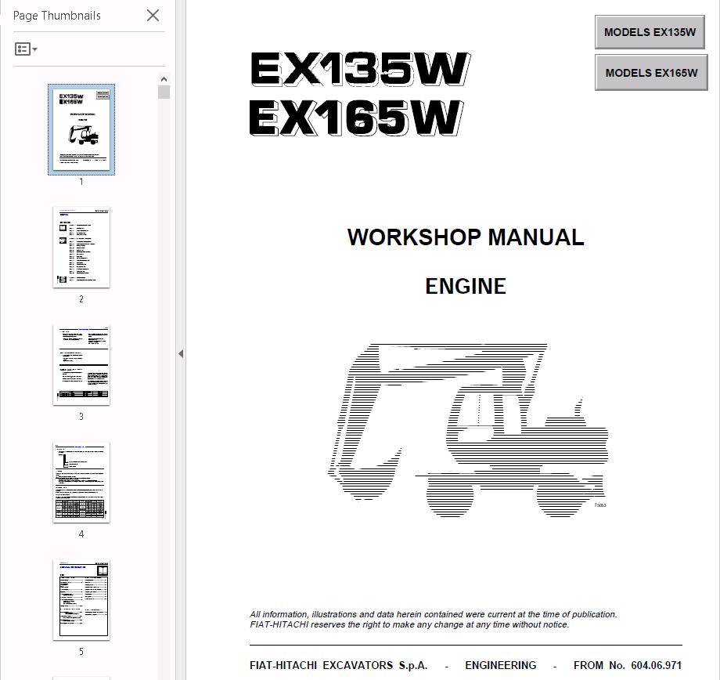
Task: Click the EX135W title text
Action: [360, 69]
